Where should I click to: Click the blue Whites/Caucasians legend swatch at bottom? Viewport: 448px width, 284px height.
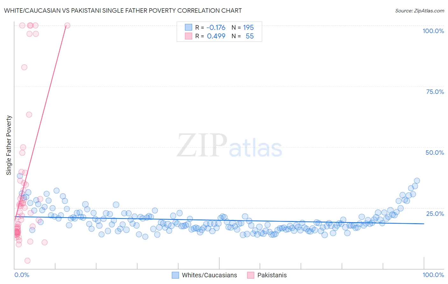click(175, 275)
